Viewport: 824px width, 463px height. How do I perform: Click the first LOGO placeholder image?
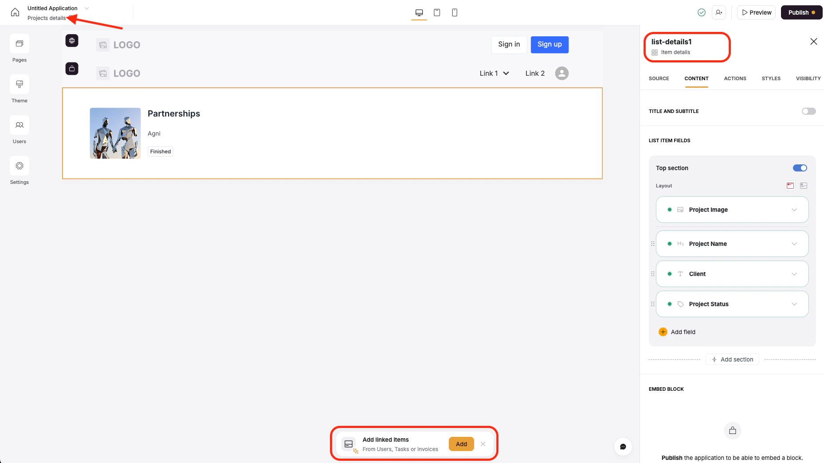coord(103,45)
